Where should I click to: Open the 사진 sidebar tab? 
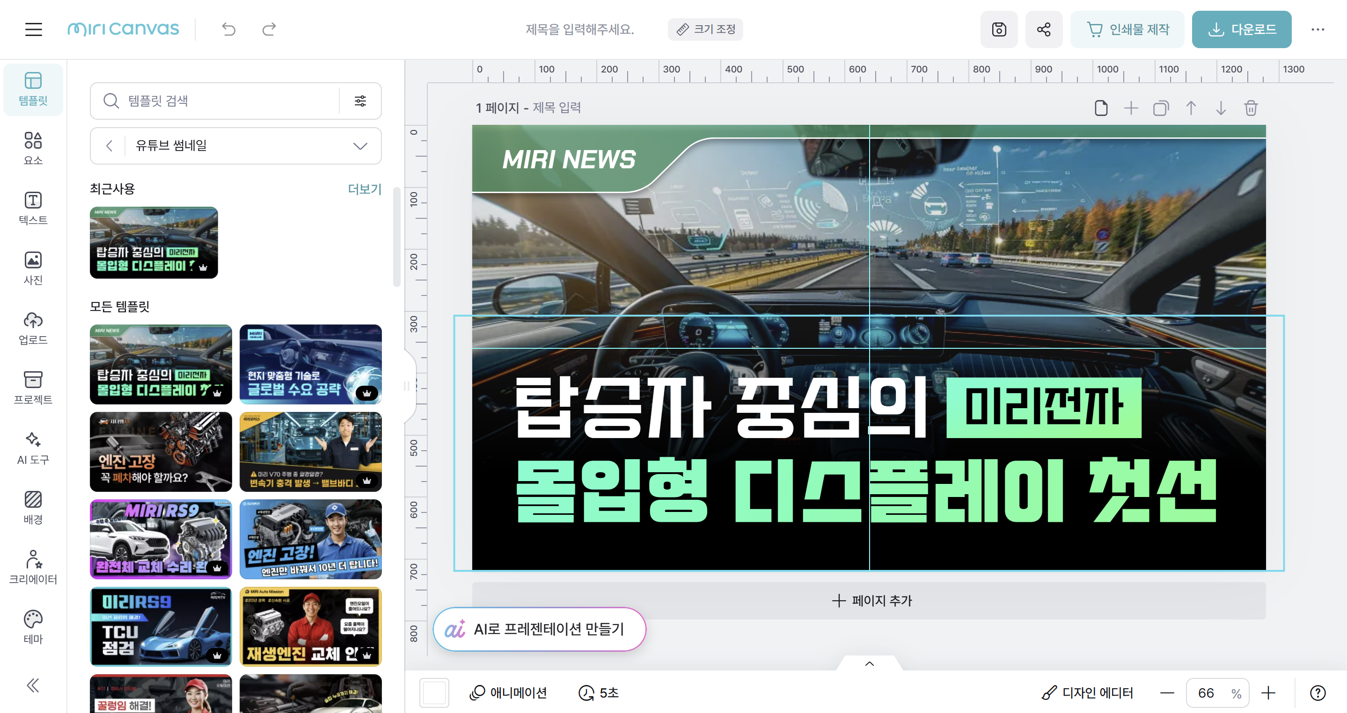tap(33, 268)
